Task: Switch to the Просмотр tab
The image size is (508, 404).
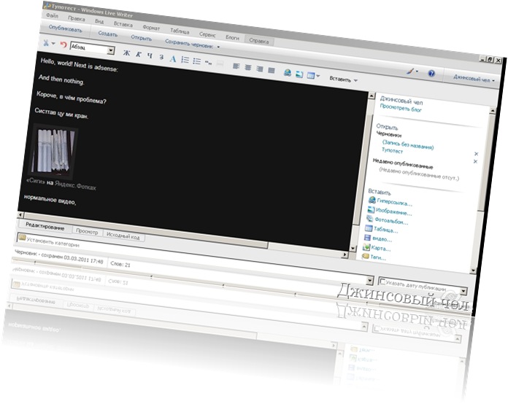Action: pyautogui.click(x=87, y=231)
